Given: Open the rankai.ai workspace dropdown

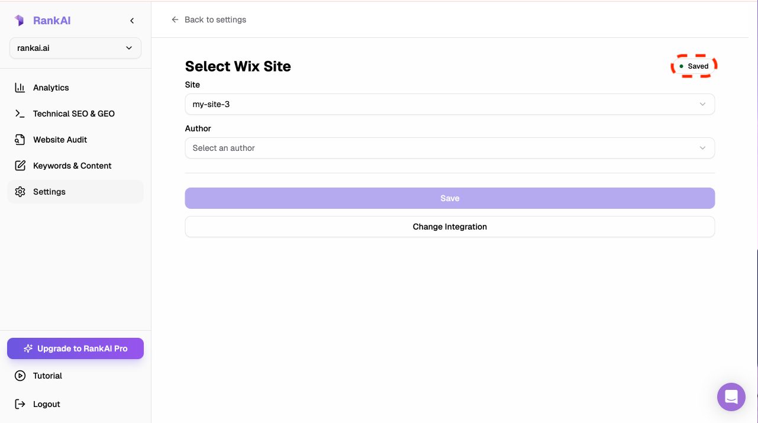Looking at the screenshot, I should click(x=75, y=47).
